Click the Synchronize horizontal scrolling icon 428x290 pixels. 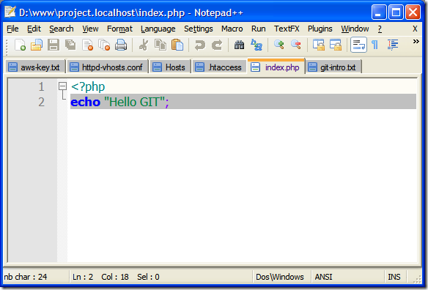[336, 45]
